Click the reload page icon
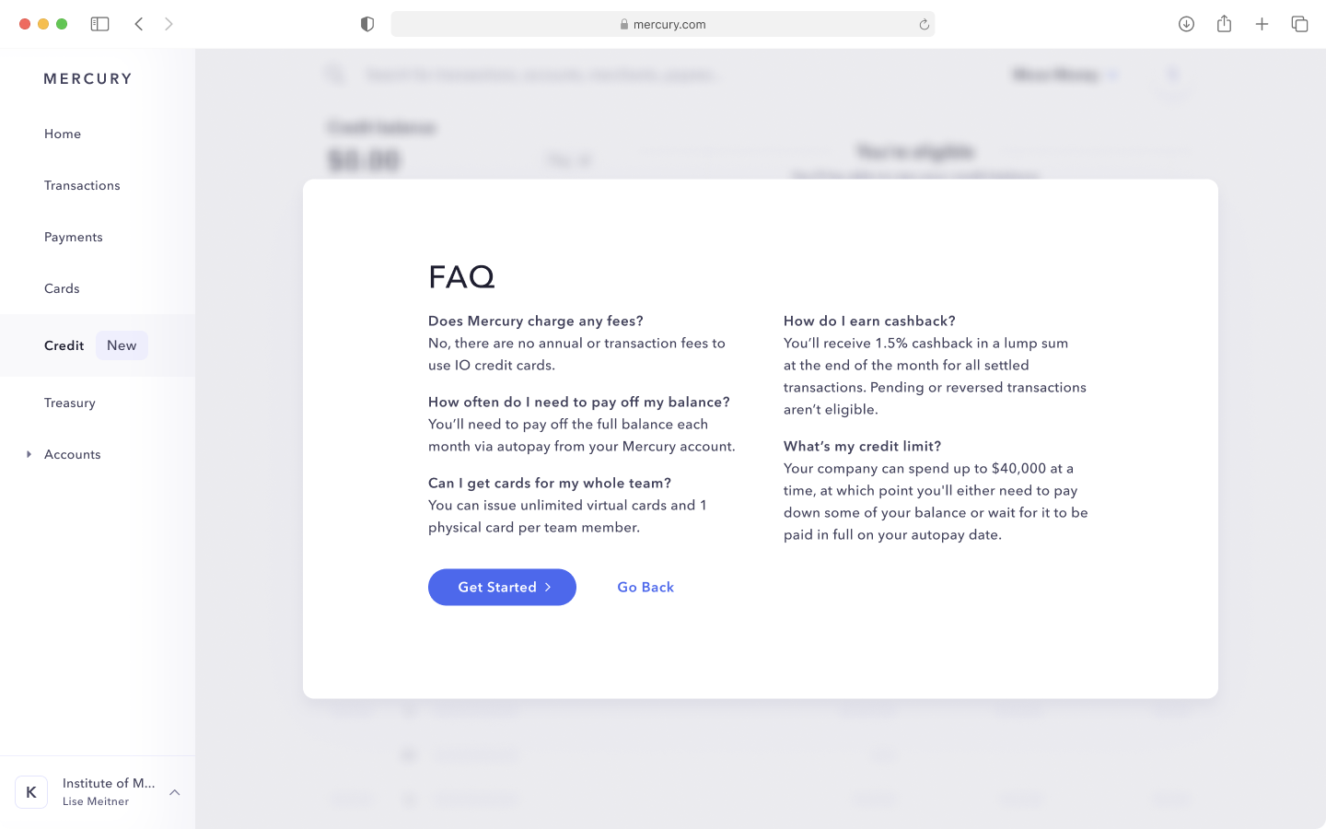Screen dimensions: 1326x829 coord(924,24)
